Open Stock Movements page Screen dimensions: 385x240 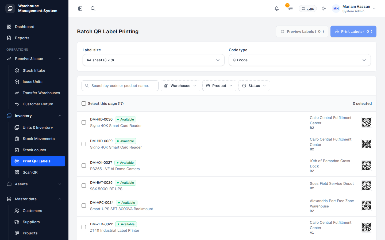pyautogui.click(x=38, y=139)
